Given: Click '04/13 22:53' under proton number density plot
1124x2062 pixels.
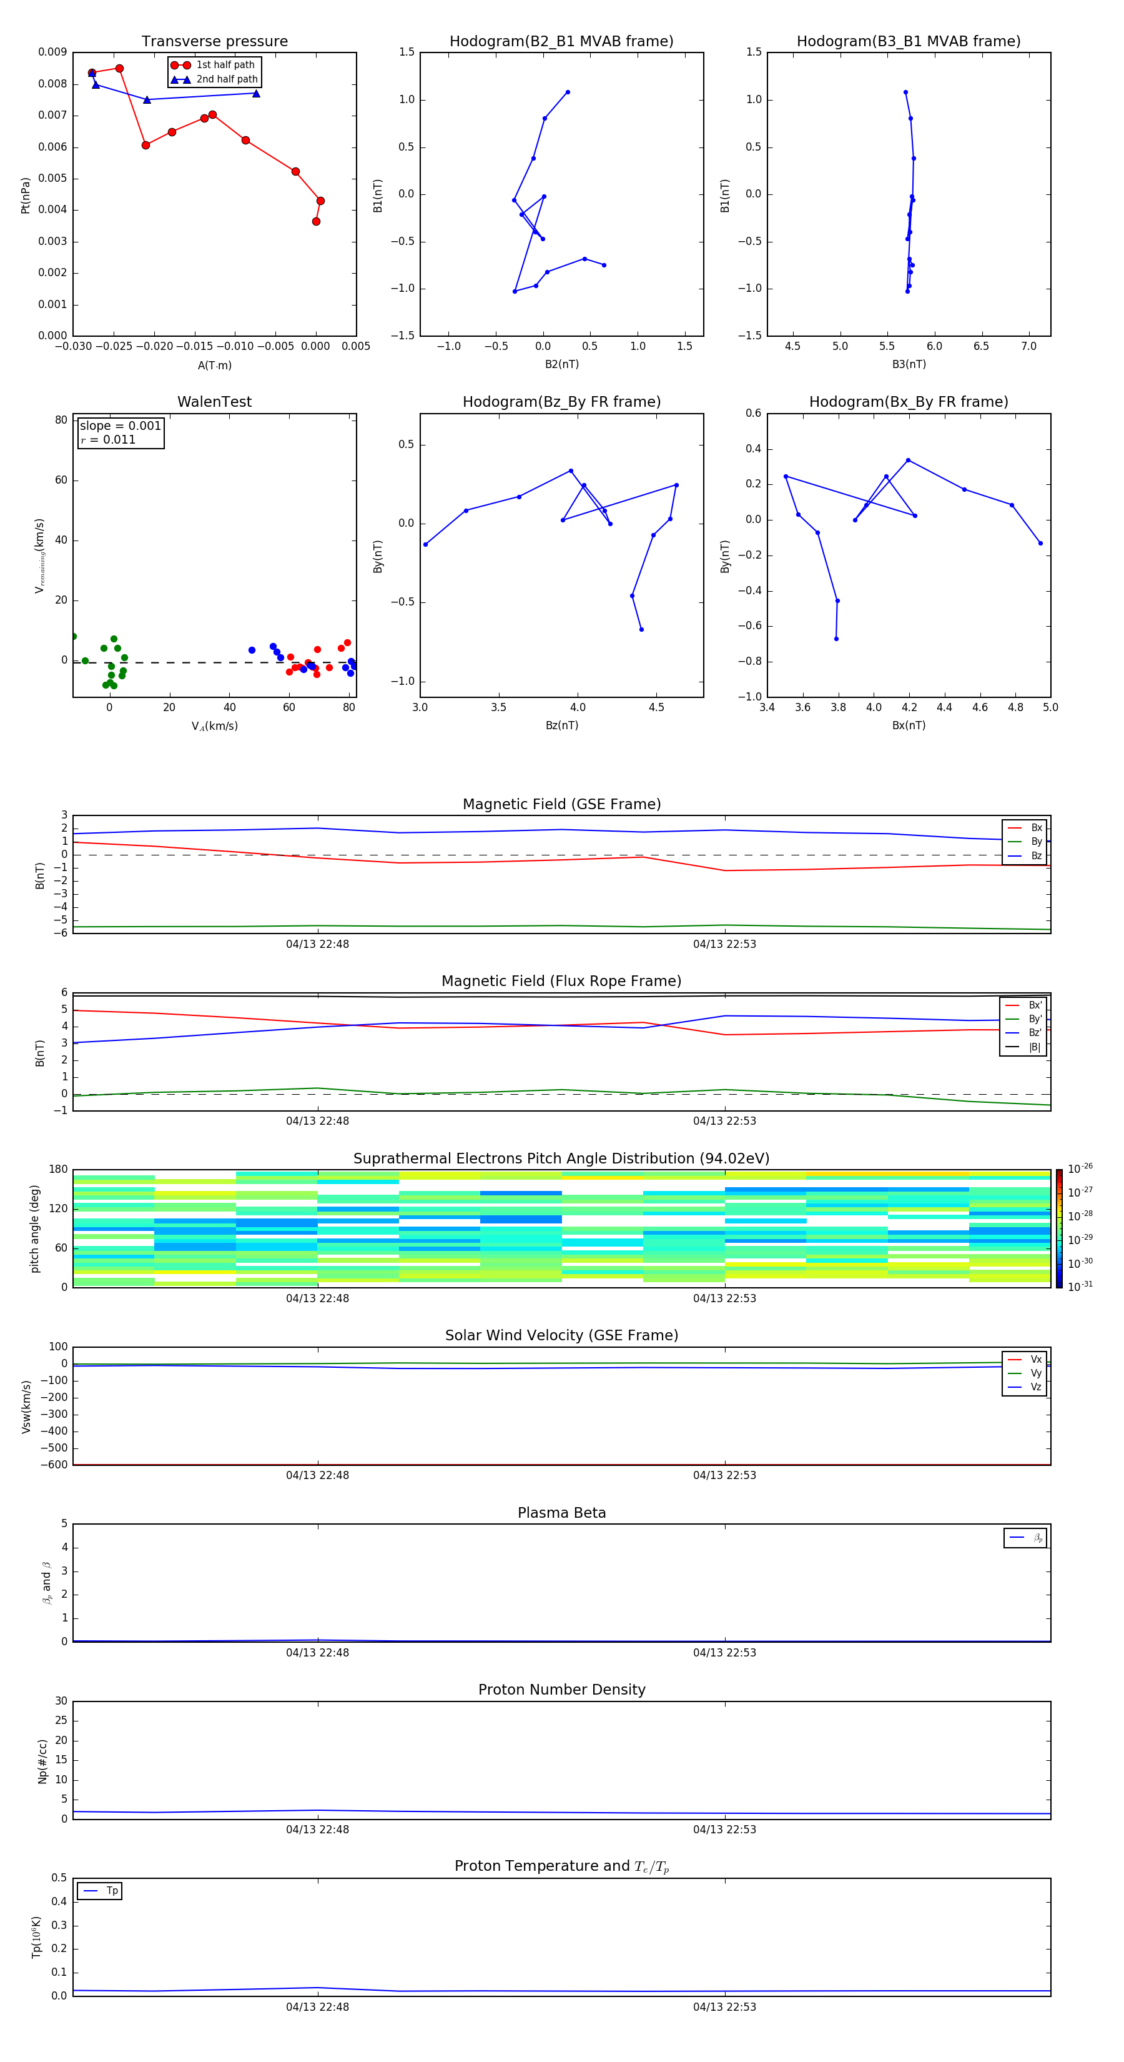Looking at the screenshot, I should click(x=725, y=1829).
